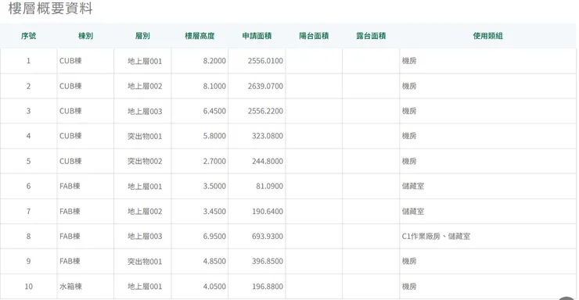This screenshot has height=300, width=579.
Task: Select area value 323.0800
Action: pyautogui.click(x=268, y=136)
